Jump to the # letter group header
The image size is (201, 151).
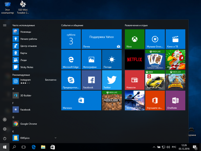[x=13, y=89]
